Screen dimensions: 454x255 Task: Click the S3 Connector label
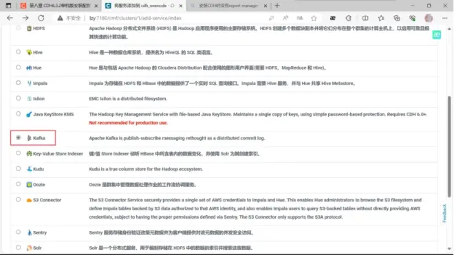(47, 200)
